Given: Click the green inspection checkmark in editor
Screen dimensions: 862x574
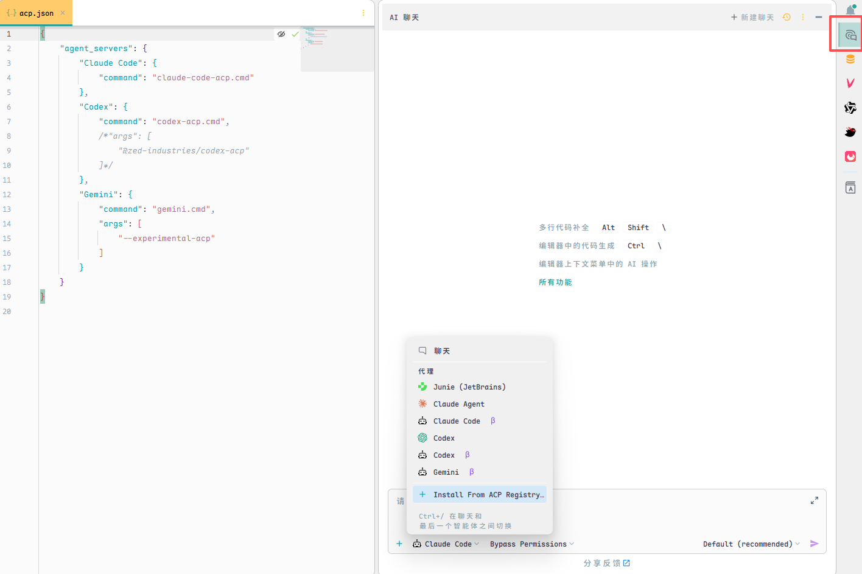Looking at the screenshot, I should [x=295, y=34].
